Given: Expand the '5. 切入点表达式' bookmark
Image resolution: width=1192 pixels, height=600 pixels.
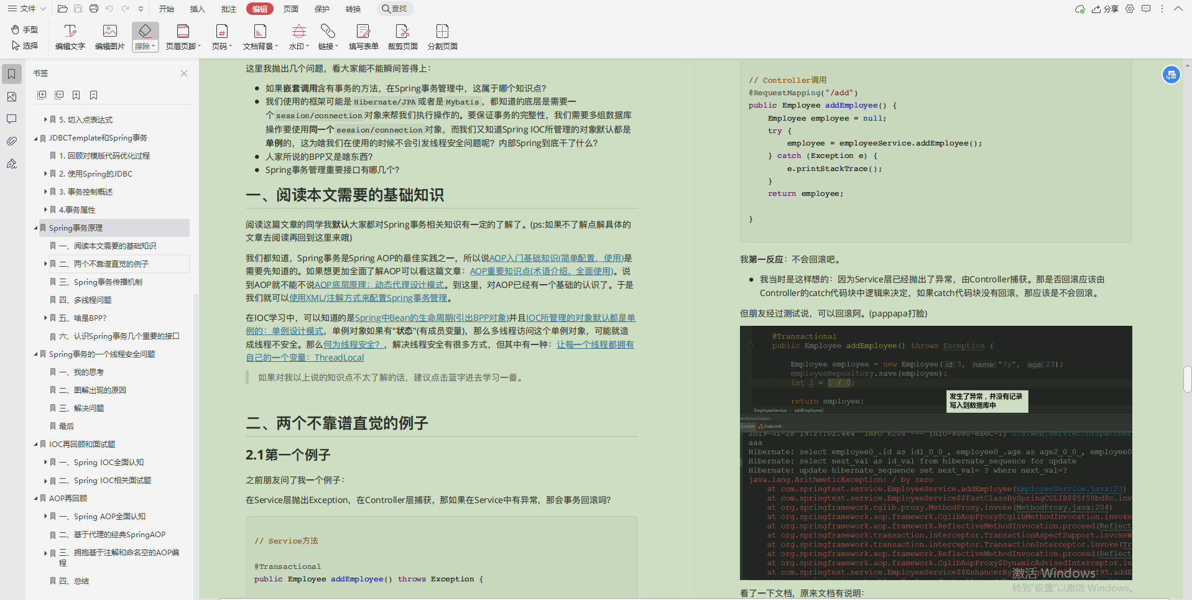Looking at the screenshot, I should click(x=45, y=119).
